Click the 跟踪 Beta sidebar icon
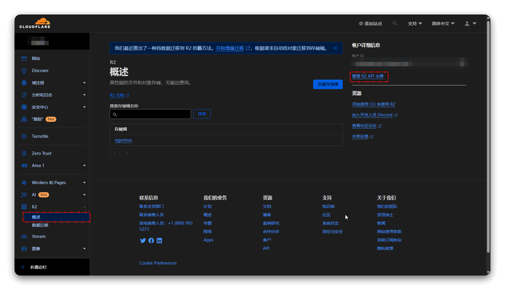This screenshot has width=505, height=290. click(x=24, y=119)
